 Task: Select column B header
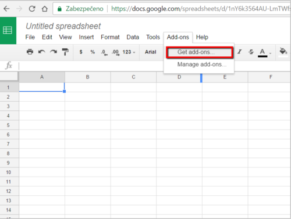click(88, 77)
